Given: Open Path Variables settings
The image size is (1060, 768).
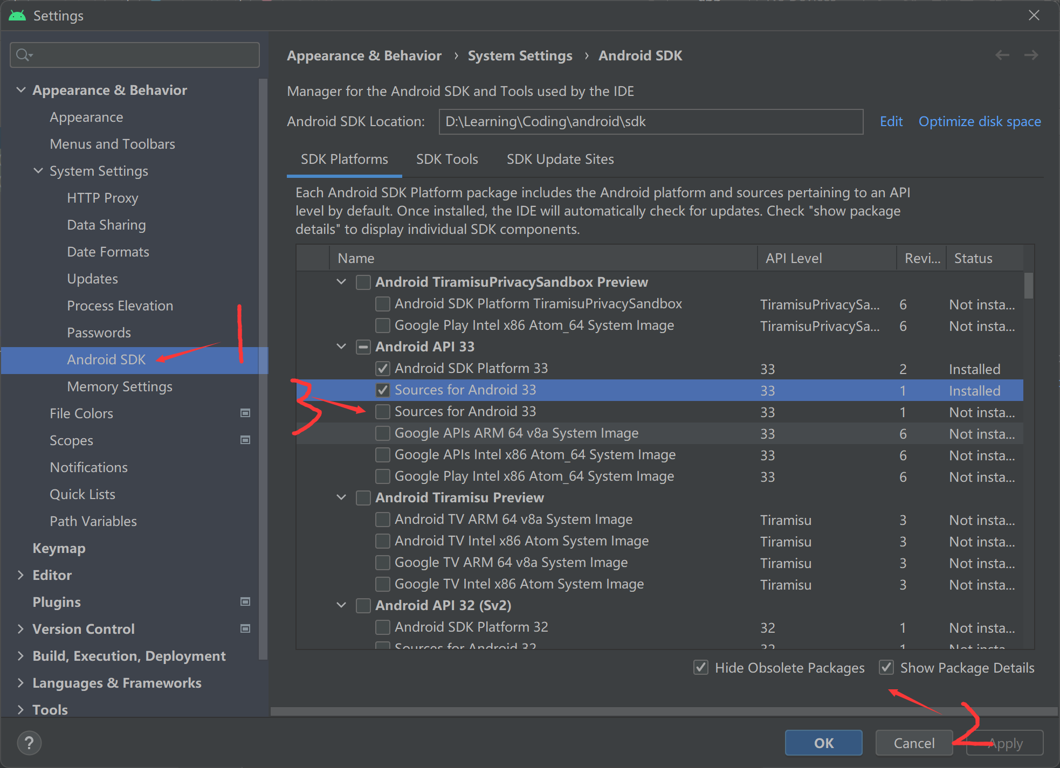Looking at the screenshot, I should [x=93, y=521].
